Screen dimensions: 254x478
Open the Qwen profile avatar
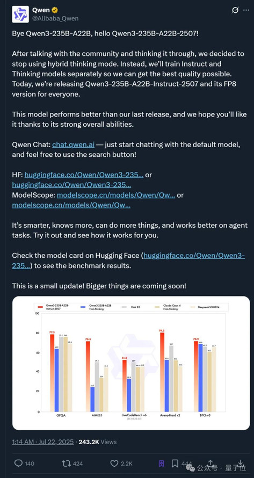point(20,14)
